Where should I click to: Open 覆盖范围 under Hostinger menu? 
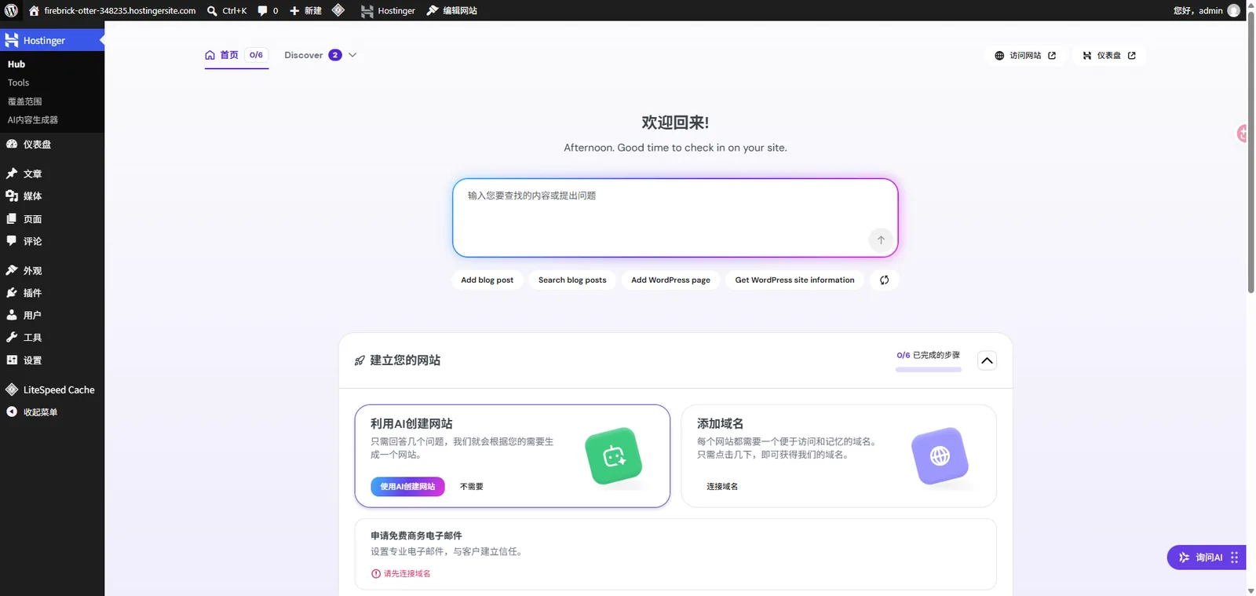(25, 101)
